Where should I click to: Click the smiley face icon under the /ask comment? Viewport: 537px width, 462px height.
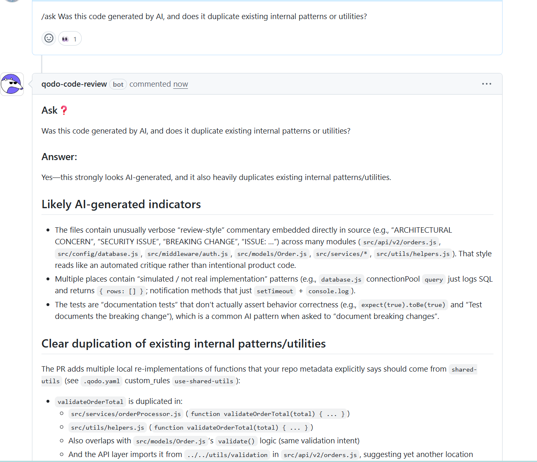click(49, 38)
